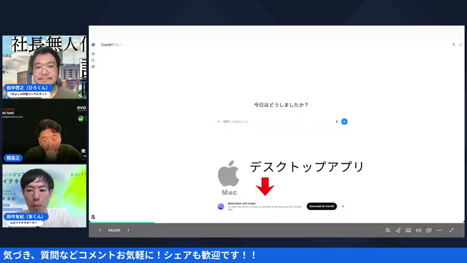Select the search icon in ChatGPT sidebar

(x=93, y=60)
